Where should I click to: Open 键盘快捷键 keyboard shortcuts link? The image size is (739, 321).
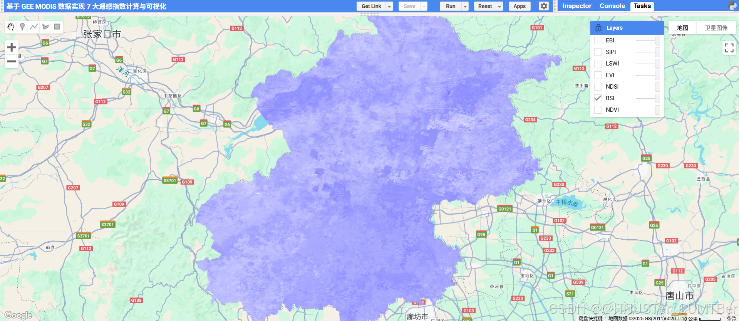coord(590,318)
